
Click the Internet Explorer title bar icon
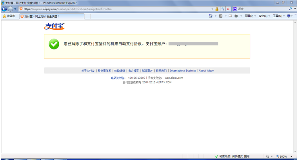coord(3,3)
